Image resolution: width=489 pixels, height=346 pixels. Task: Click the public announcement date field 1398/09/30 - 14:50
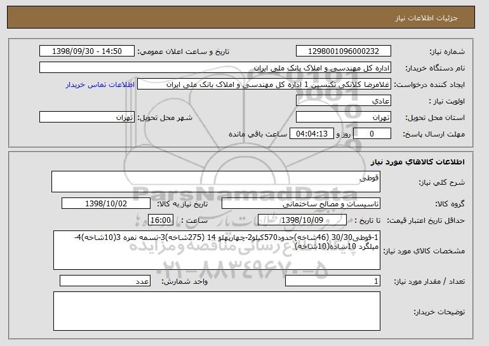(87, 51)
